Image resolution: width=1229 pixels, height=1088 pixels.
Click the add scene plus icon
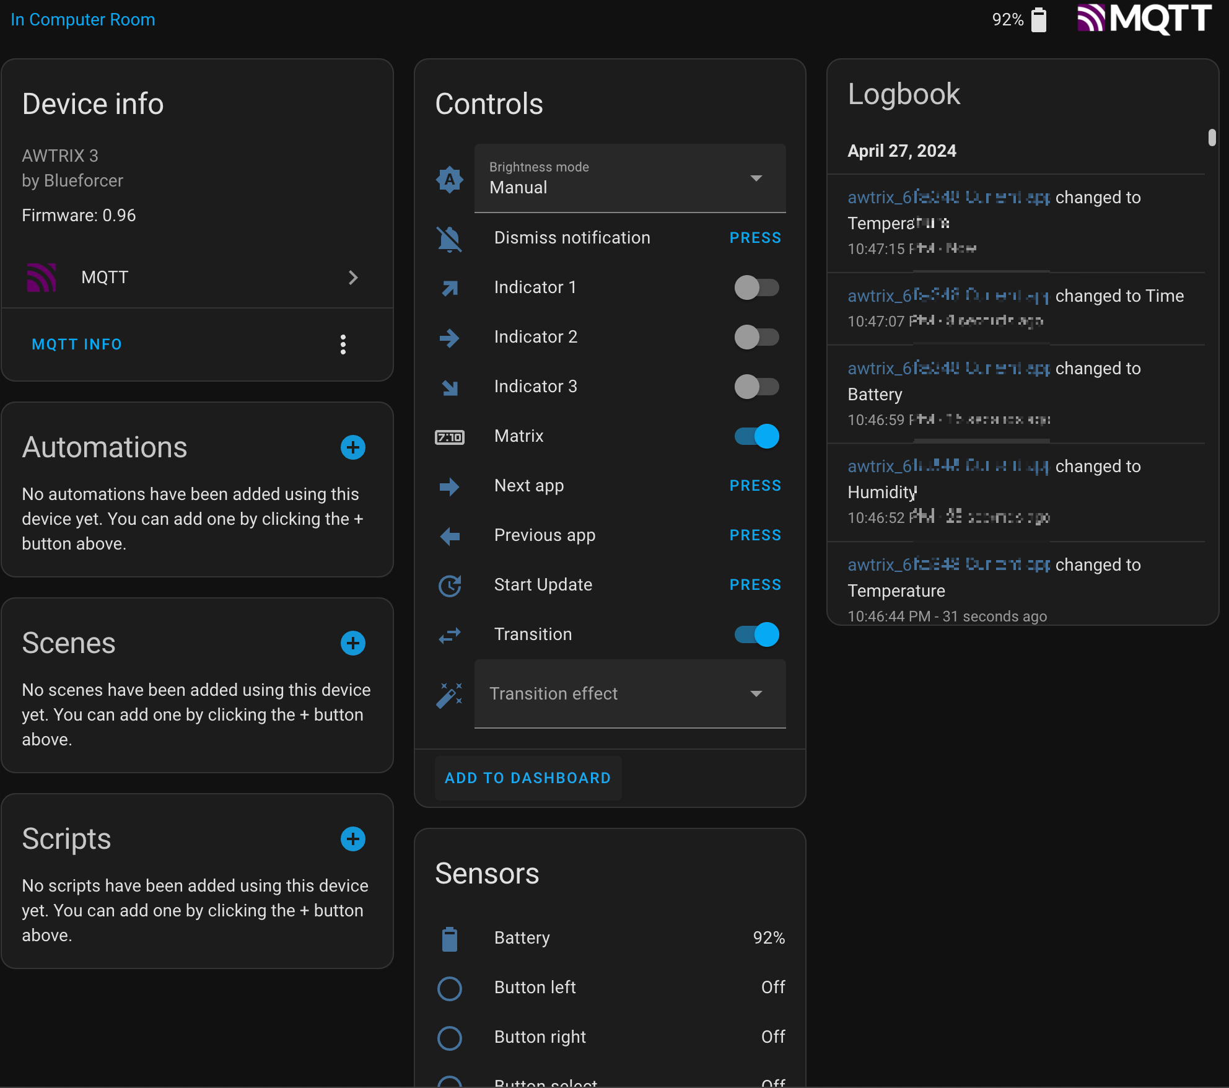click(353, 643)
